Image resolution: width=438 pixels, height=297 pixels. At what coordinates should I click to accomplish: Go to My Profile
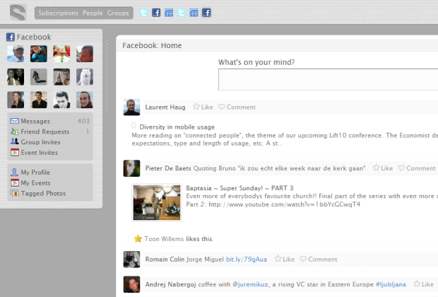[35, 173]
